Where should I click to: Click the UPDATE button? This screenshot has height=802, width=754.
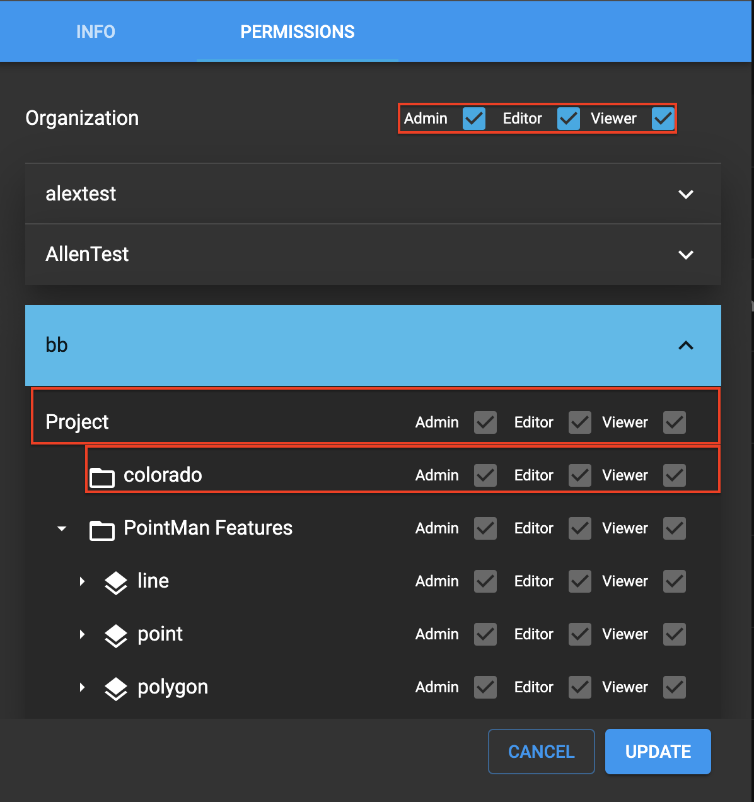pyautogui.click(x=658, y=751)
